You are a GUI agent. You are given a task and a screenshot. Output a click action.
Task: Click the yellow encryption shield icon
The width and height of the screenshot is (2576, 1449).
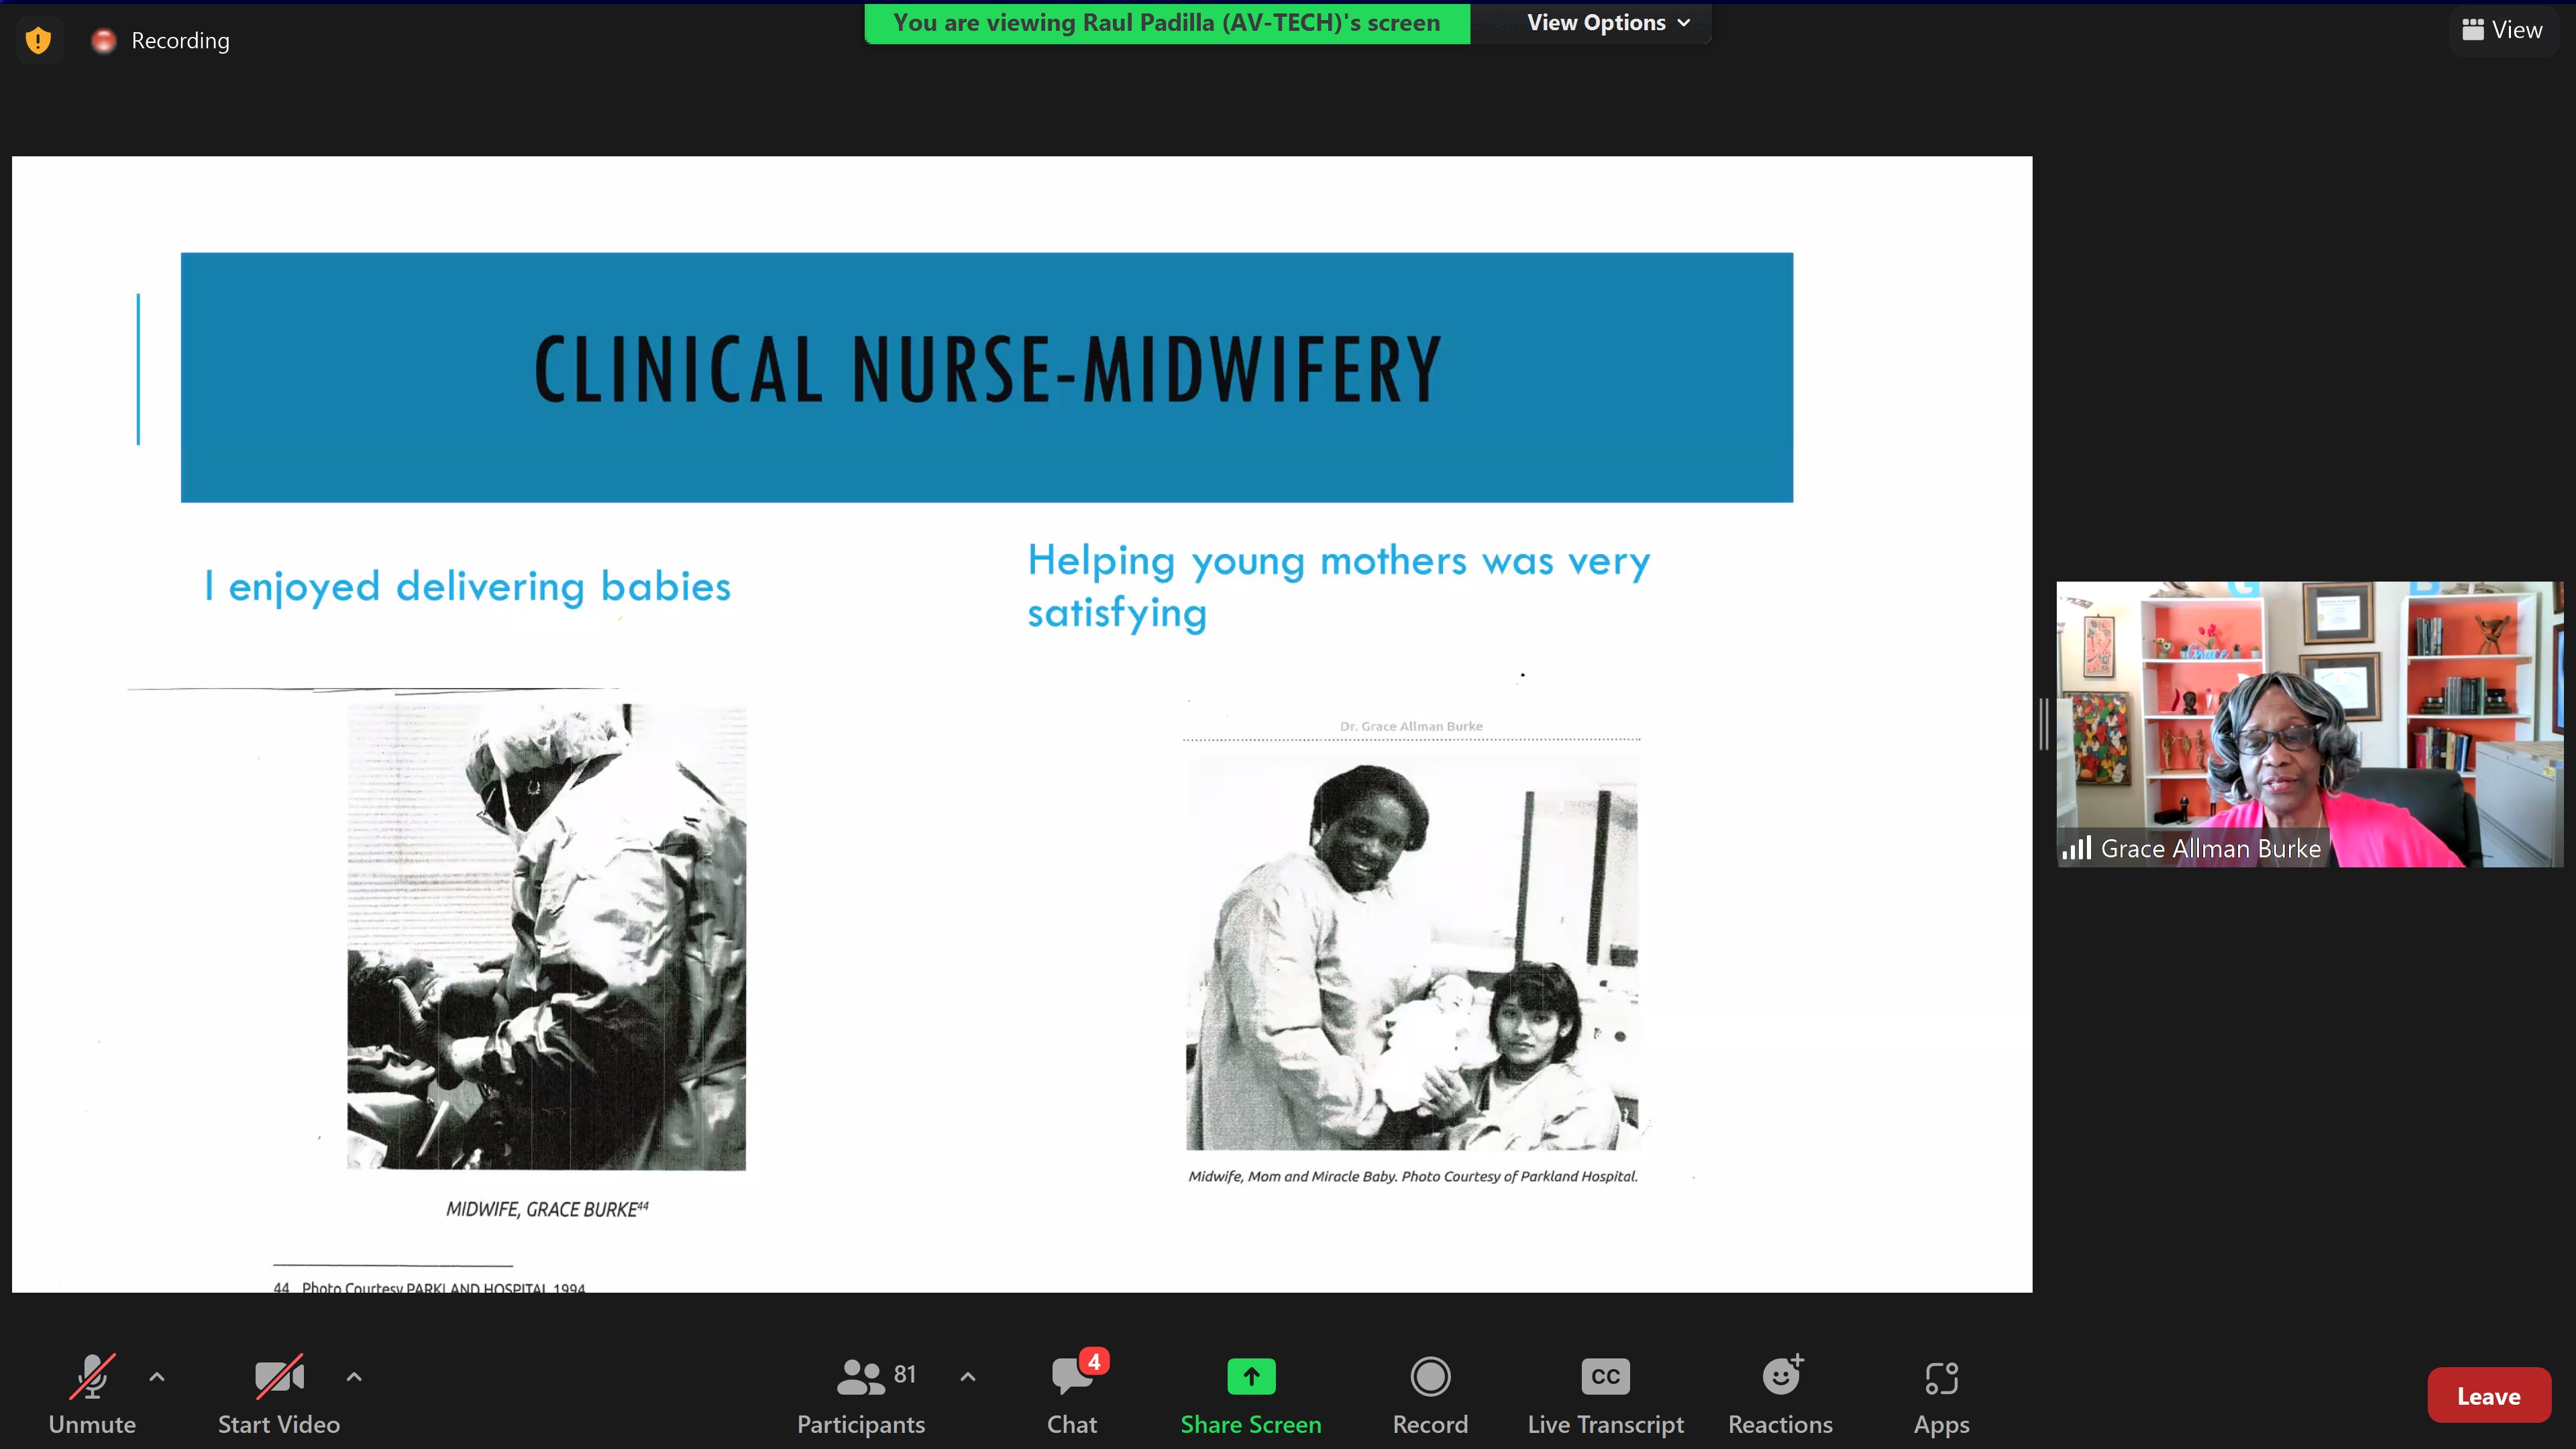click(x=38, y=41)
